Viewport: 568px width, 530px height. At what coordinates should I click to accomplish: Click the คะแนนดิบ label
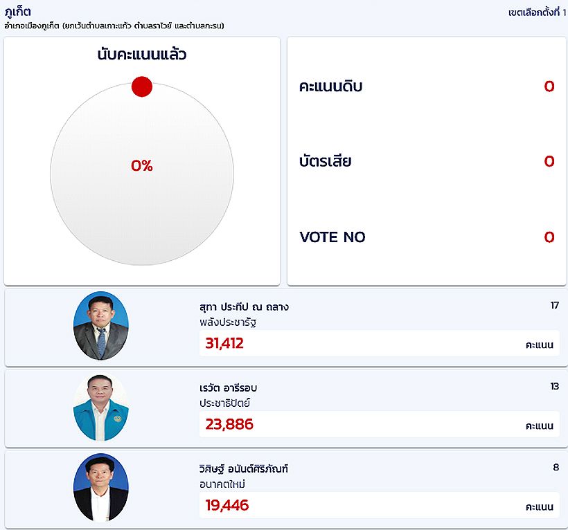pos(331,86)
